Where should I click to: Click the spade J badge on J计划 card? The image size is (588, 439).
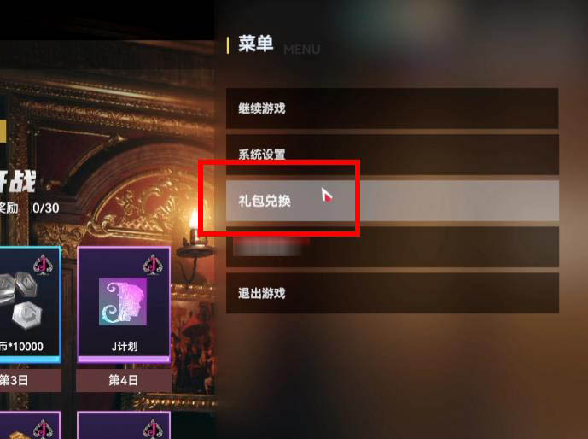pos(153,264)
